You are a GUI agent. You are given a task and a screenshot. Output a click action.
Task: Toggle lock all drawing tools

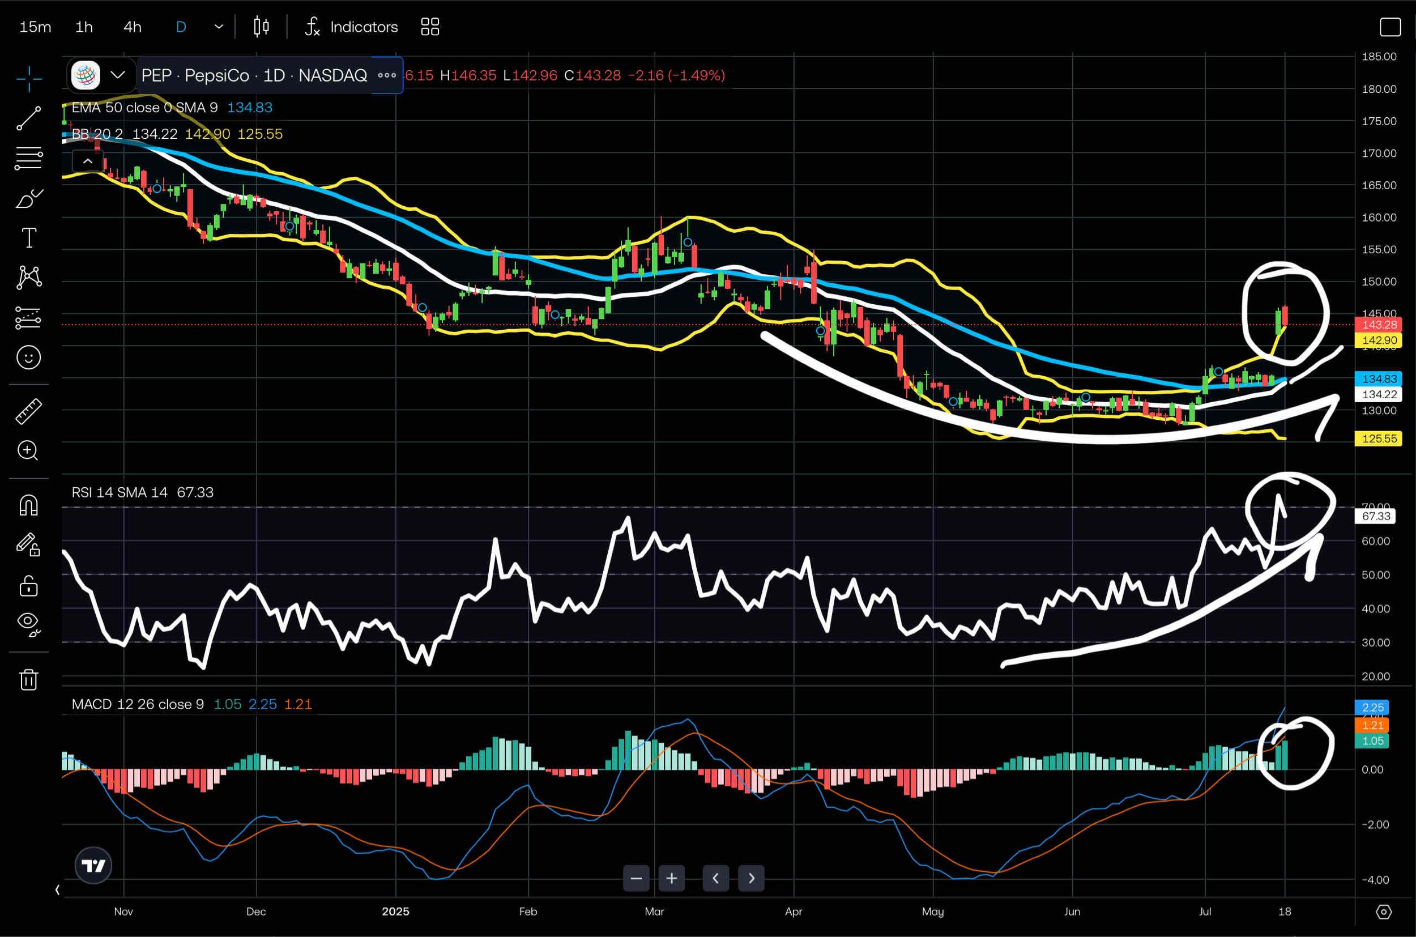click(x=29, y=586)
